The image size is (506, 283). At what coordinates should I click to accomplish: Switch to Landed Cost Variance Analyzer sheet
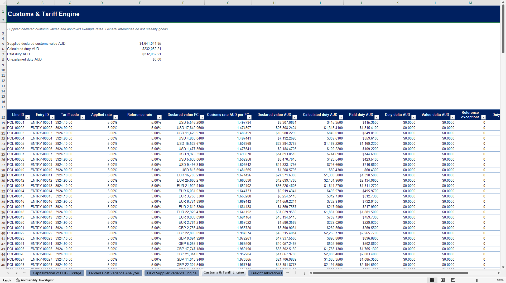click(114, 273)
